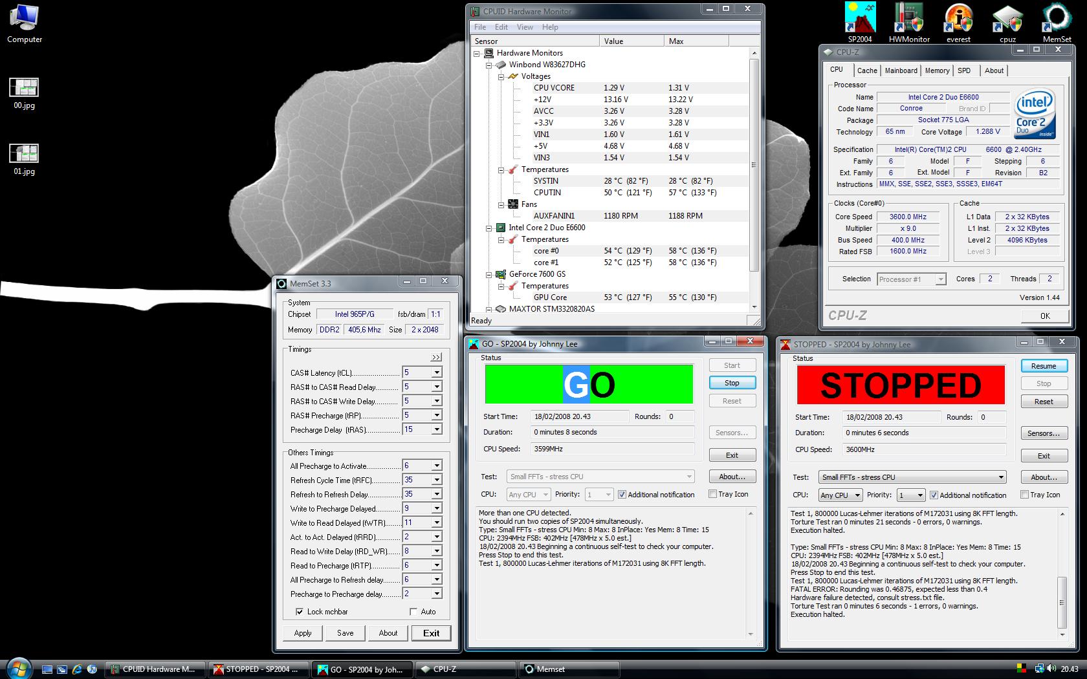The width and height of the screenshot is (1087, 679).
Task: Click the Internet Explorer quick launch icon
Action: click(x=77, y=669)
